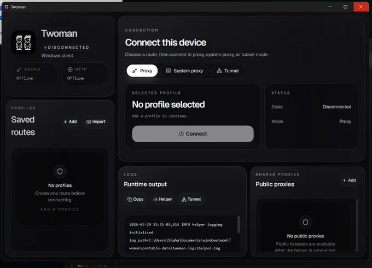This screenshot has width=372, height=268.
Task: Click the ADD A PROFILE link
Action: [60, 209]
